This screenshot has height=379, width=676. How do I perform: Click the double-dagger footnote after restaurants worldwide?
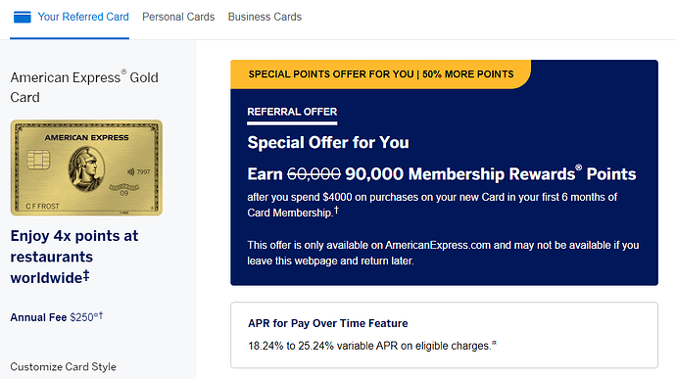pos(86,274)
